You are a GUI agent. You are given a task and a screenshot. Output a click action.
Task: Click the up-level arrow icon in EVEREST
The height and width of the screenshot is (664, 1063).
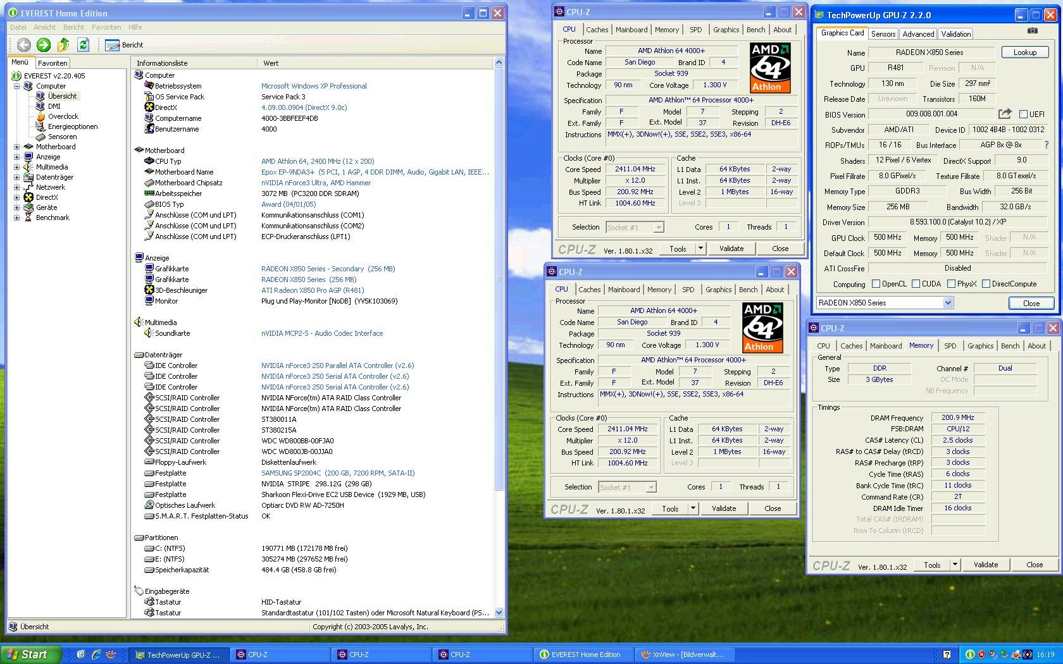(63, 44)
